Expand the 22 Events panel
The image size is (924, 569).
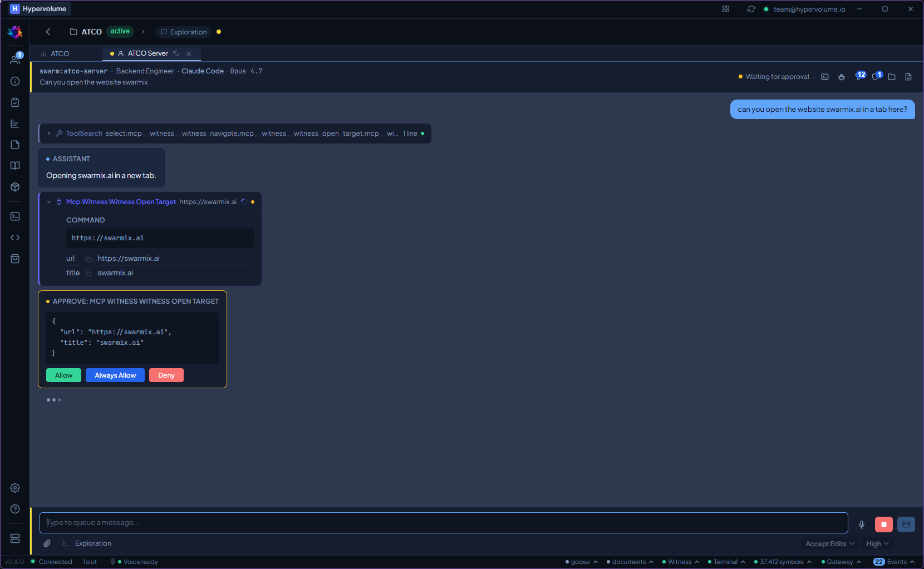[894, 562]
